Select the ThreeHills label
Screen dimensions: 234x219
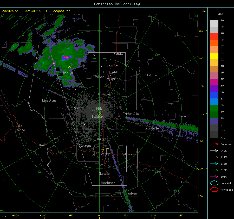point(131,114)
